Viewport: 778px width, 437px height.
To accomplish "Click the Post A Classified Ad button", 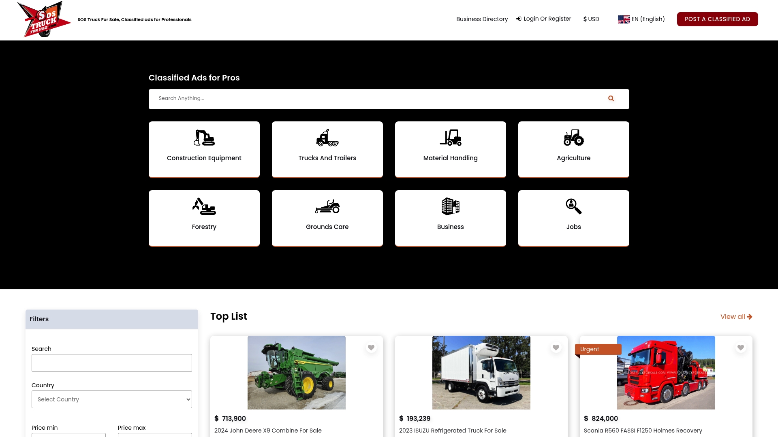I will coord(717,19).
